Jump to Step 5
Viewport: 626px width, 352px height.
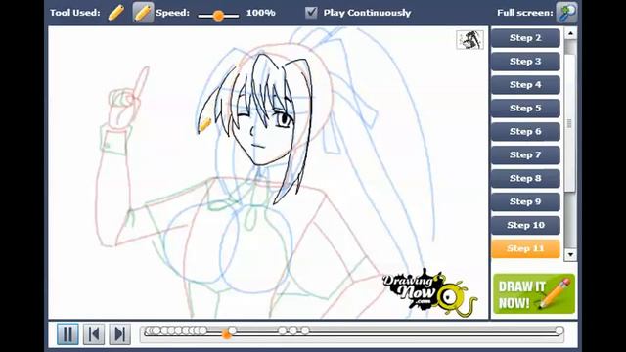(525, 109)
